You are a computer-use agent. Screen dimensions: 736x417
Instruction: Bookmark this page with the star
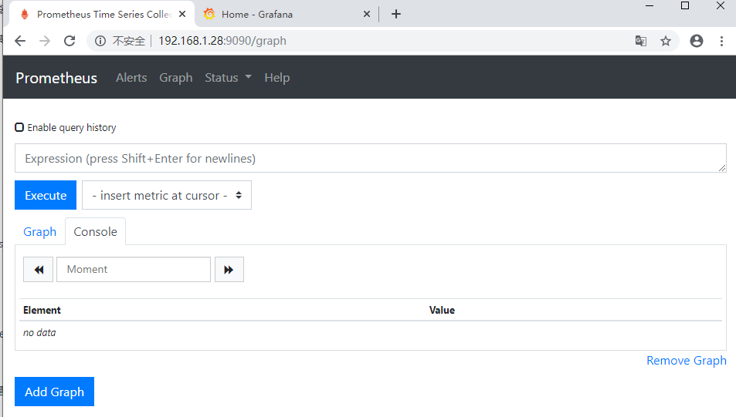point(666,41)
